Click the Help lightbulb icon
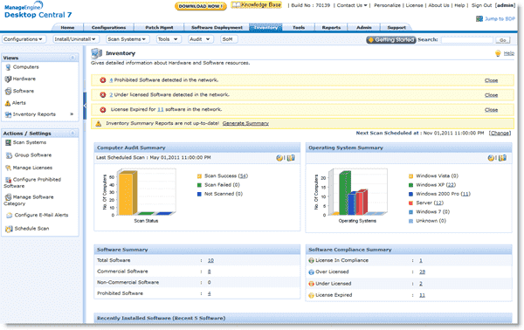The width and height of the screenshot is (524, 330). (x=498, y=53)
